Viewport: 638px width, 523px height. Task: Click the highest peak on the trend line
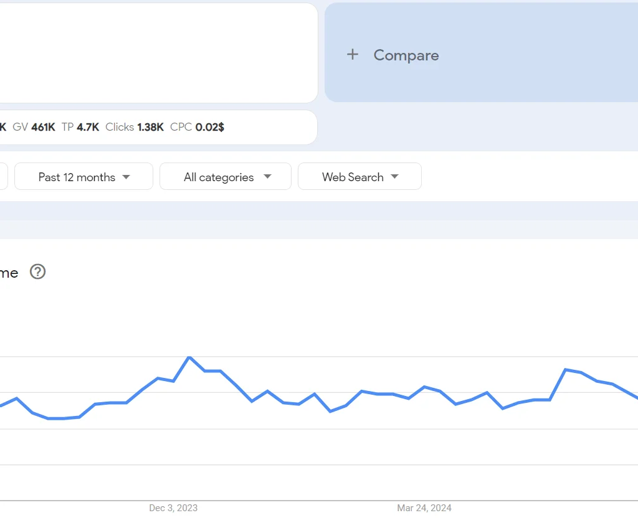point(189,357)
